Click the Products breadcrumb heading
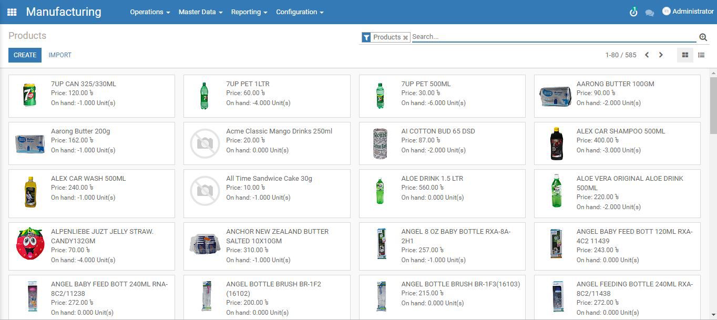Viewport: 717px width, 320px height. coord(27,36)
